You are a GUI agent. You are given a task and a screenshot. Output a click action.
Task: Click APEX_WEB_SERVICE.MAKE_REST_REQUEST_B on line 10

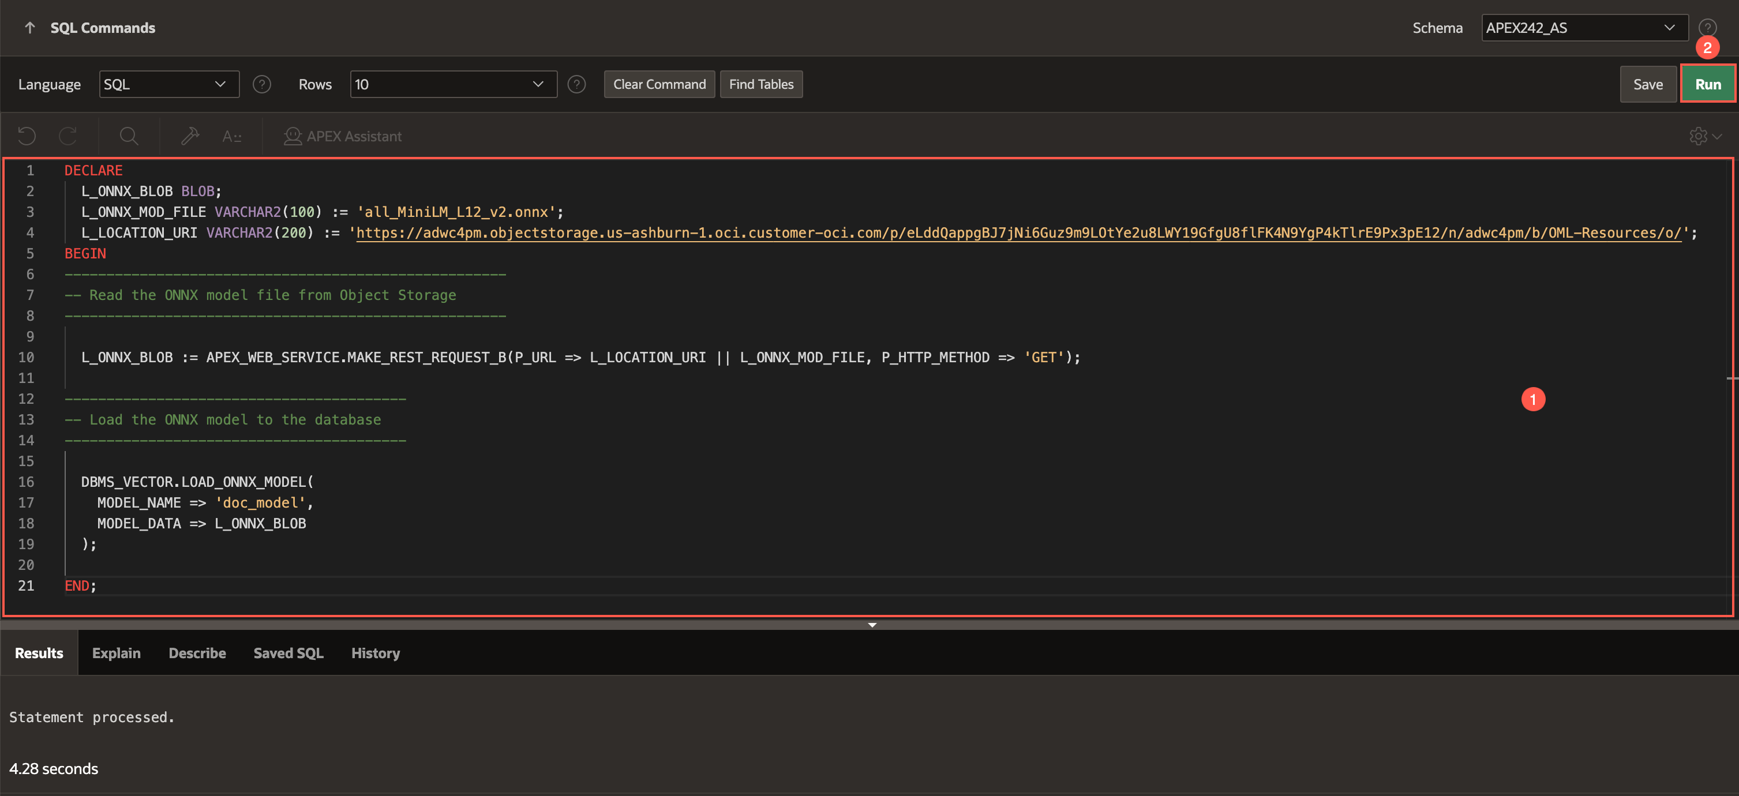point(357,357)
